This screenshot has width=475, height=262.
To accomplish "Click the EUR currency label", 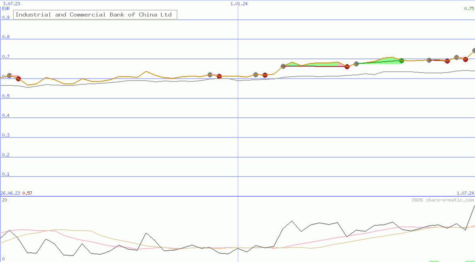I will (6, 8).
